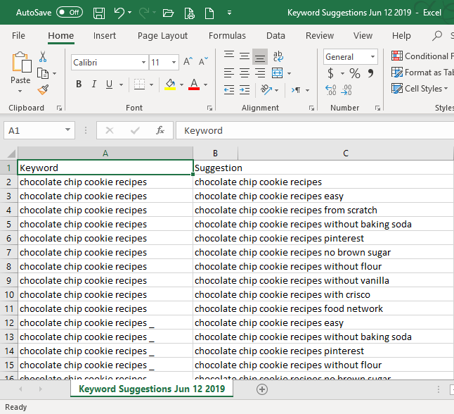Toggle the AutoSave switch
This screenshot has height=414, width=454.
coord(69,13)
